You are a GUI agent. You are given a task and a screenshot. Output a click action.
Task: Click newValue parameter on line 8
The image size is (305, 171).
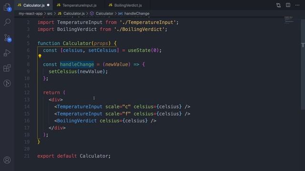(x=116, y=65)
